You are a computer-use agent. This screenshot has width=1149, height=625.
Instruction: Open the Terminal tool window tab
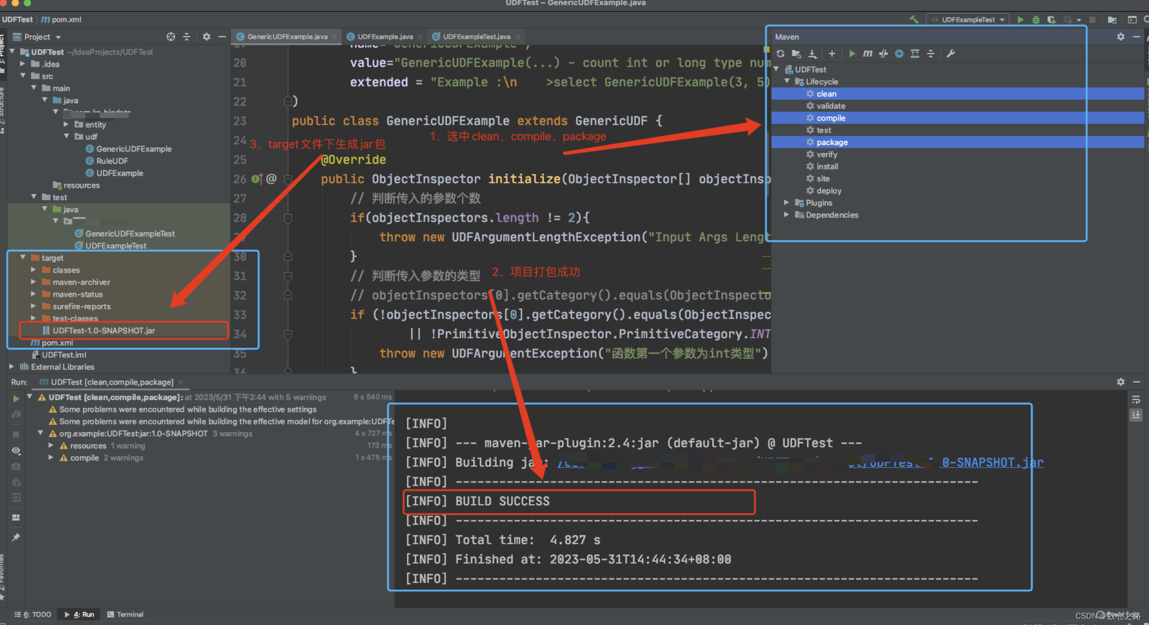pos(125,614)
